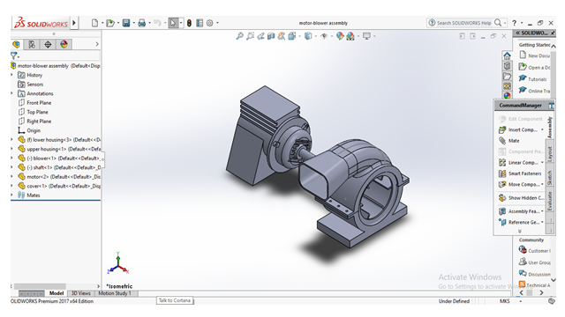Open the Insert Components dropdown arrow

click(x=542, y=129)
